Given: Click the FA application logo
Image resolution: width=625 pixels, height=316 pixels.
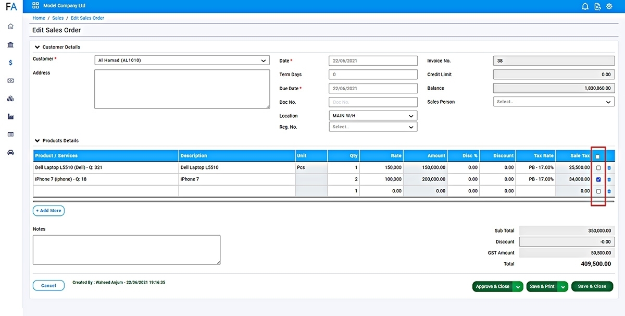Looking at the screenshot, I should [x=11, y=7].
